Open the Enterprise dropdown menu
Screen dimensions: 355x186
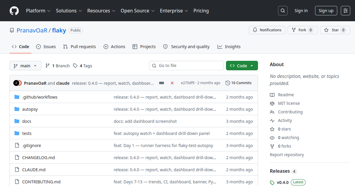tap(174, 11)
